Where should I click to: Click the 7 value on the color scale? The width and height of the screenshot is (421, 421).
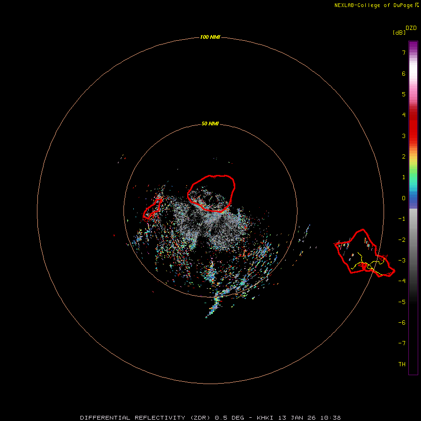coord(404,52)
